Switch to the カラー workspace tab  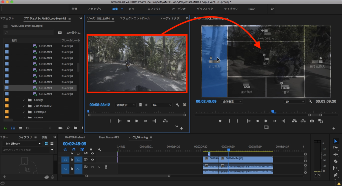pos(133,9)
